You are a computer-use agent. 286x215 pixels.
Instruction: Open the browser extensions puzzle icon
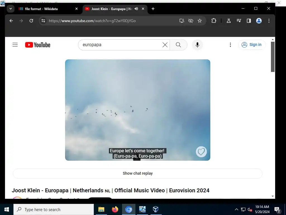tap(214, 21)
